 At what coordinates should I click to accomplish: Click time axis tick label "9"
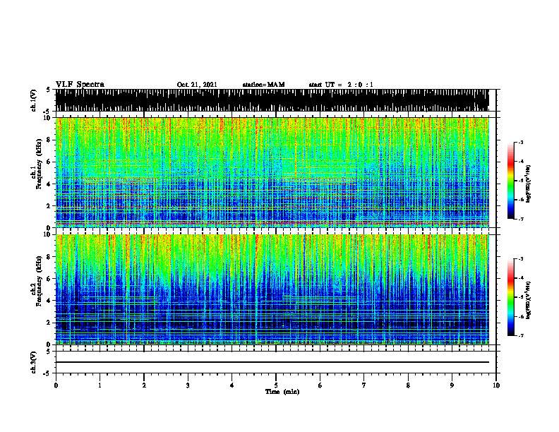click(x=452, y=385)
